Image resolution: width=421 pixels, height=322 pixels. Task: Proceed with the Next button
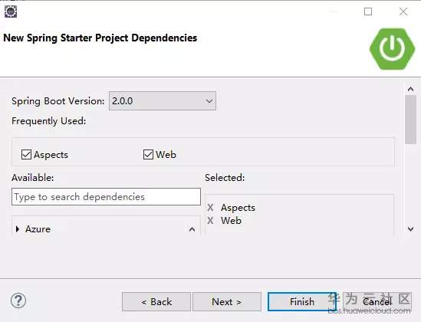tap(227, 302)
